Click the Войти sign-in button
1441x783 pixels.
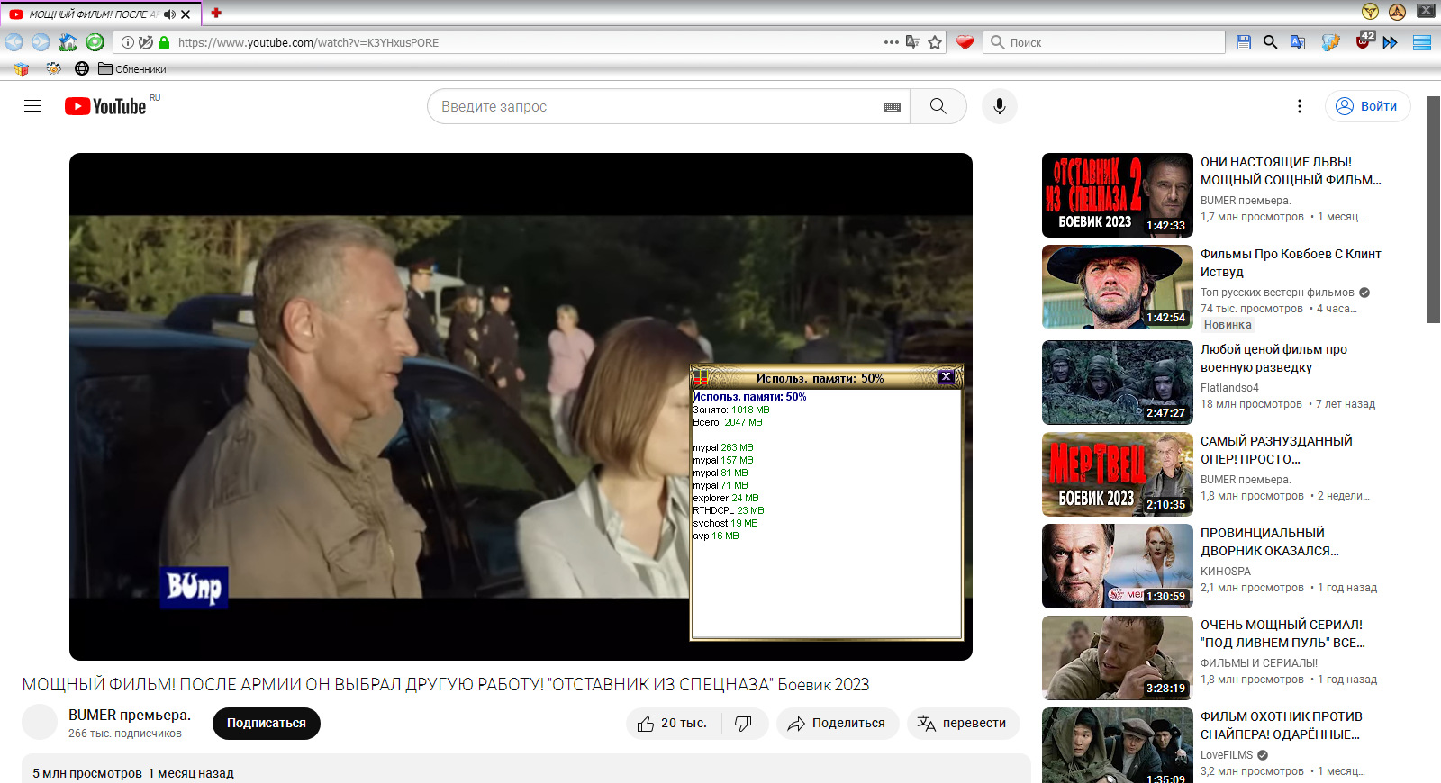pos(1367,106)
